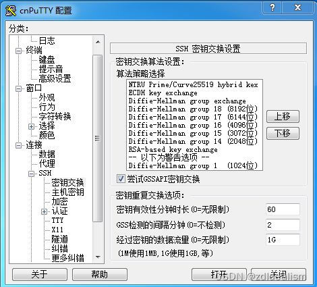Open the 提示音 settings page
This screenshot has height=287, width=317.
(x=51, y=69)
